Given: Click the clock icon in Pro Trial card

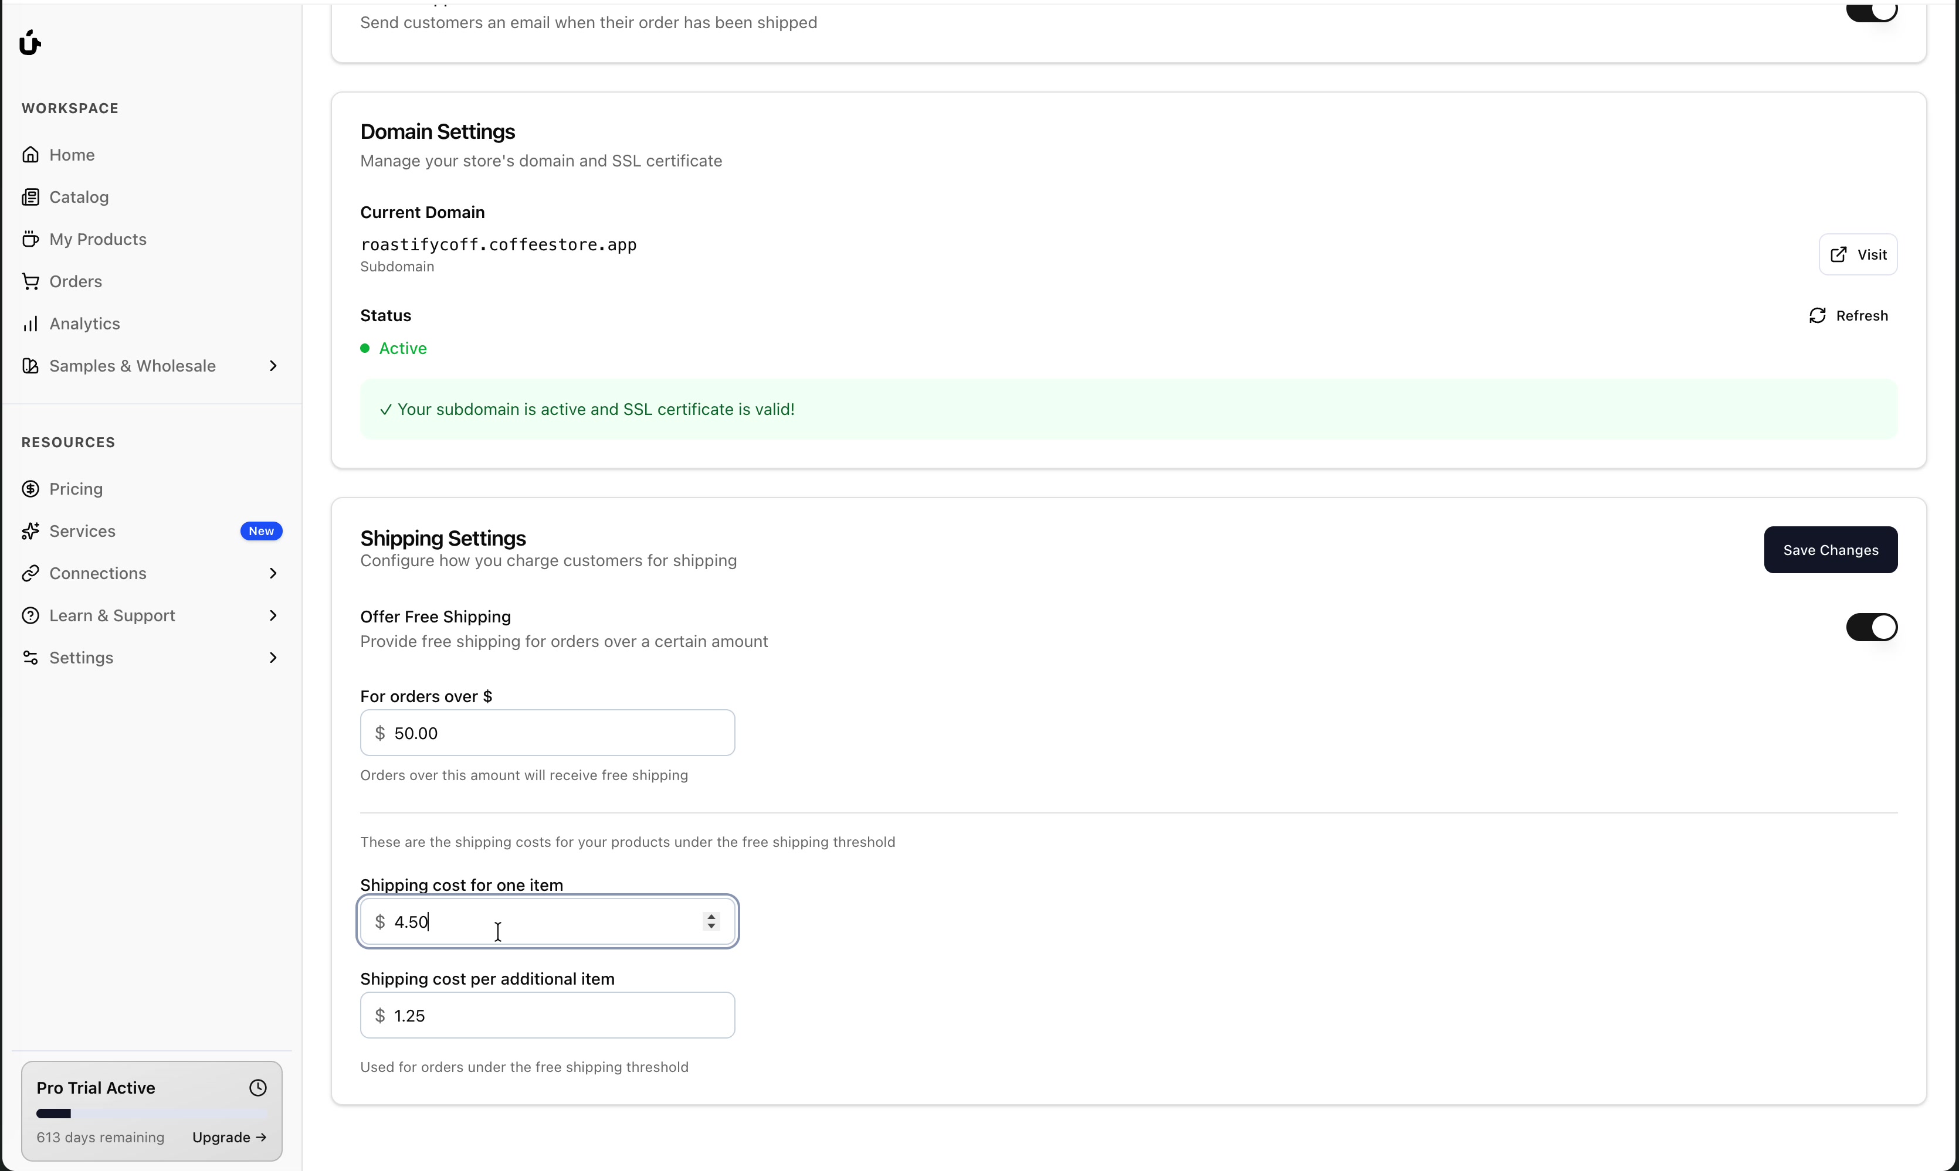Looking at the screenshot, I should [258, 1088].
